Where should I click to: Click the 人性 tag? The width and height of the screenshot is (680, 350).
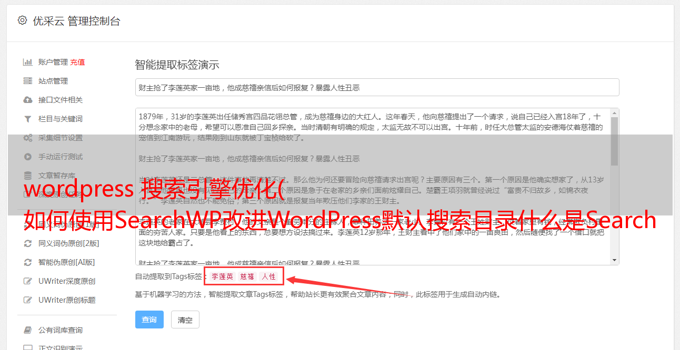pyautogui.click(x=269, y=276)
